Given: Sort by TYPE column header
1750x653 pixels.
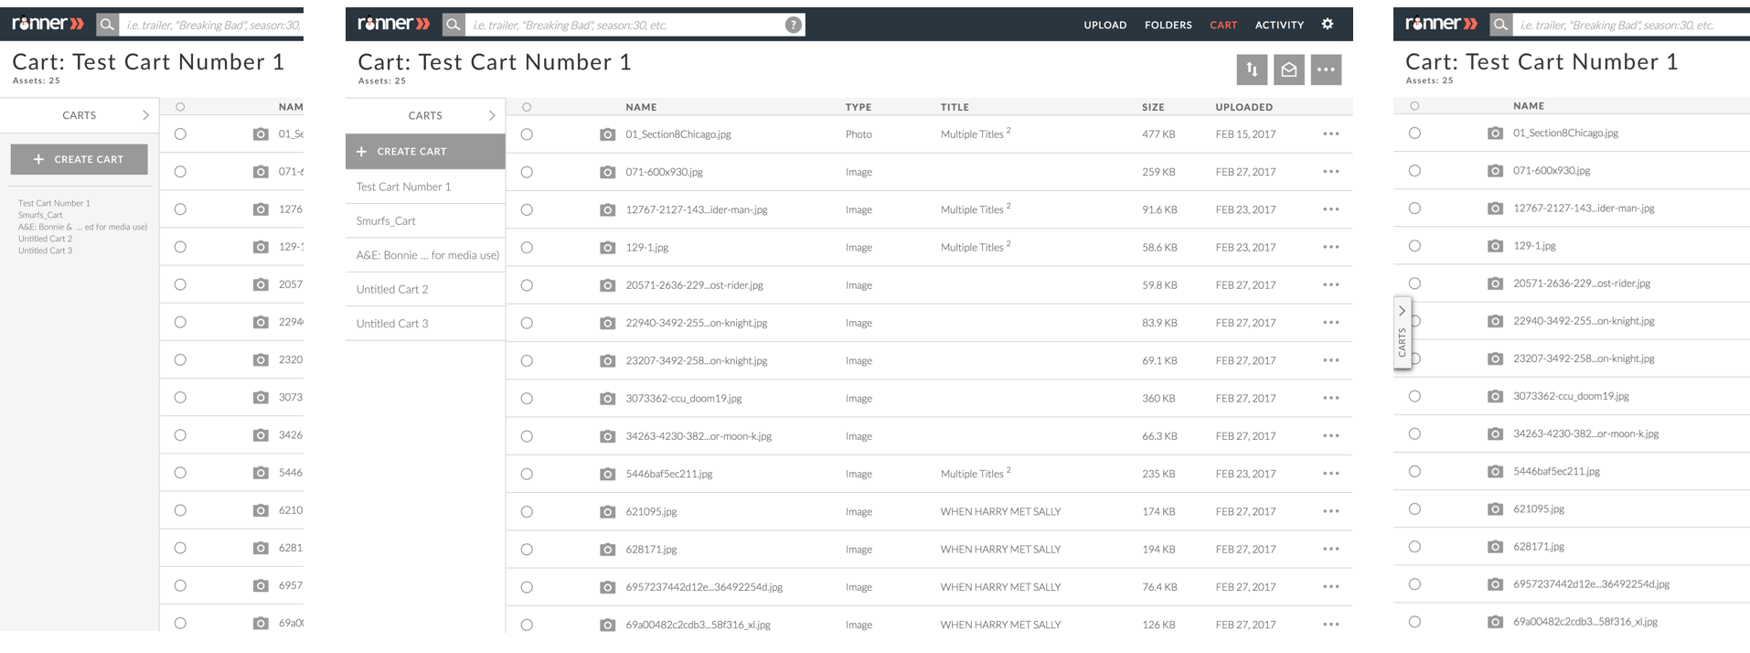Looking at the screenshot, I should pos(859,107).
